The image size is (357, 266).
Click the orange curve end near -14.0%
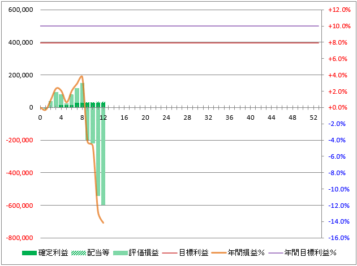[x=103, y=223]
